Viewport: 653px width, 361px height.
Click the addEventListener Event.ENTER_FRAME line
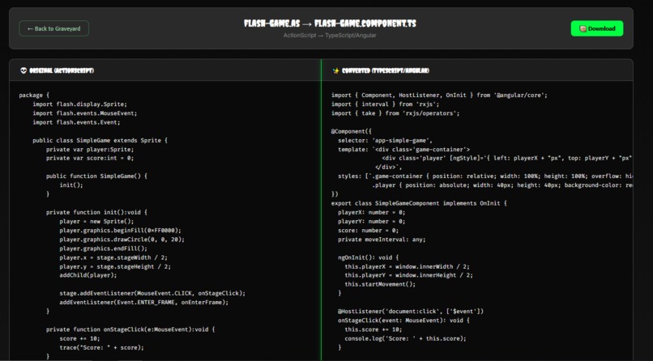coord(144,303)
